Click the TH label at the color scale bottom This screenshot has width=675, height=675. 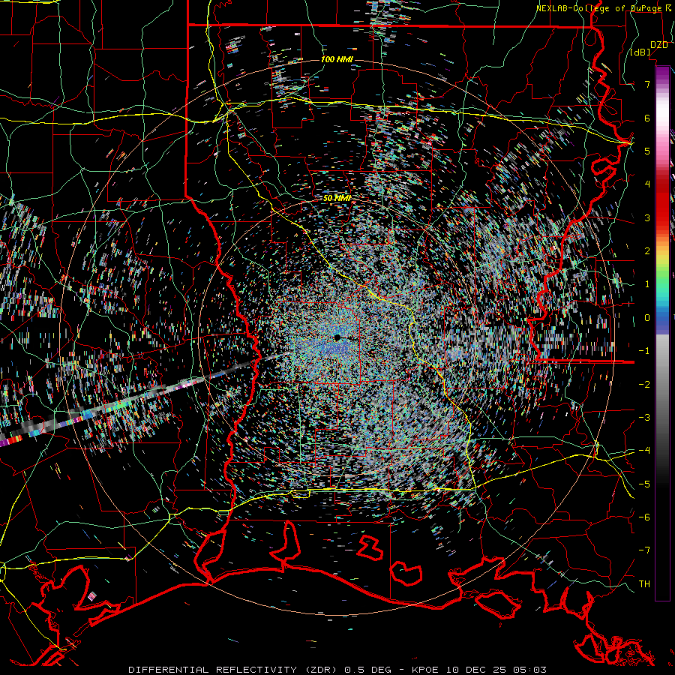(x=644, y=584)
